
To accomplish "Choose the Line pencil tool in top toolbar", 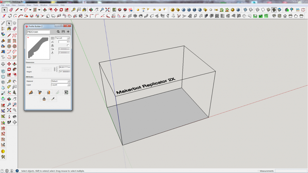I will 17,10.
